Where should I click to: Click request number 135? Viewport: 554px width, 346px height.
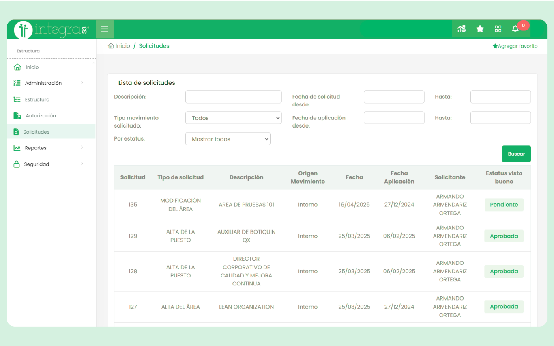click(133, 205)
